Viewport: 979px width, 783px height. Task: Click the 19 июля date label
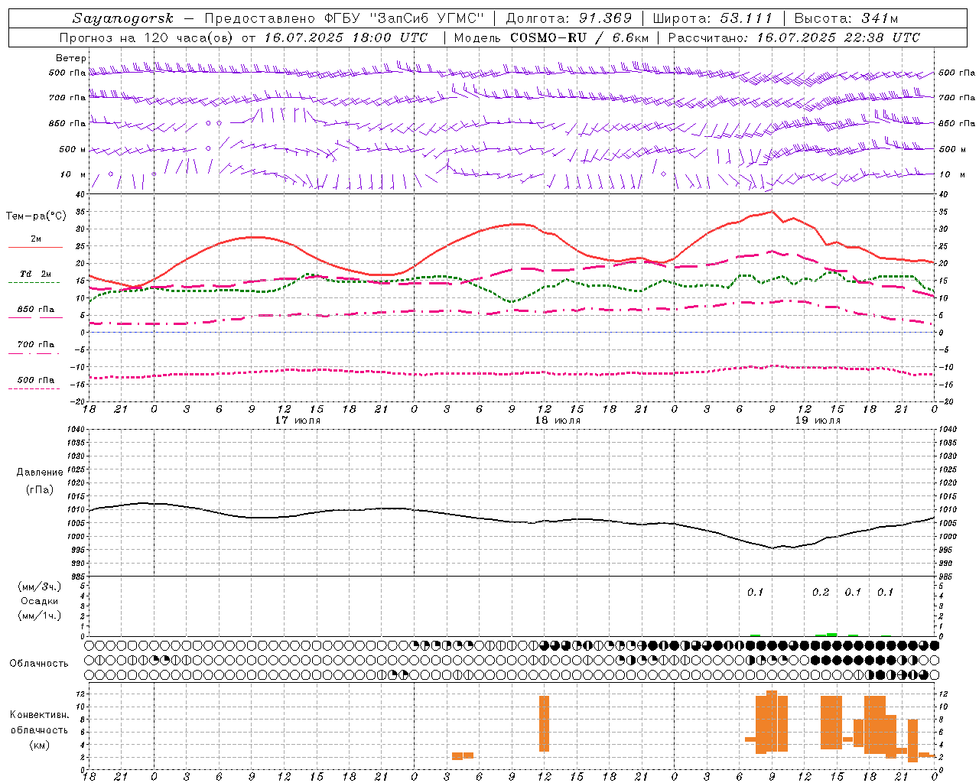[x=818, y=421]
